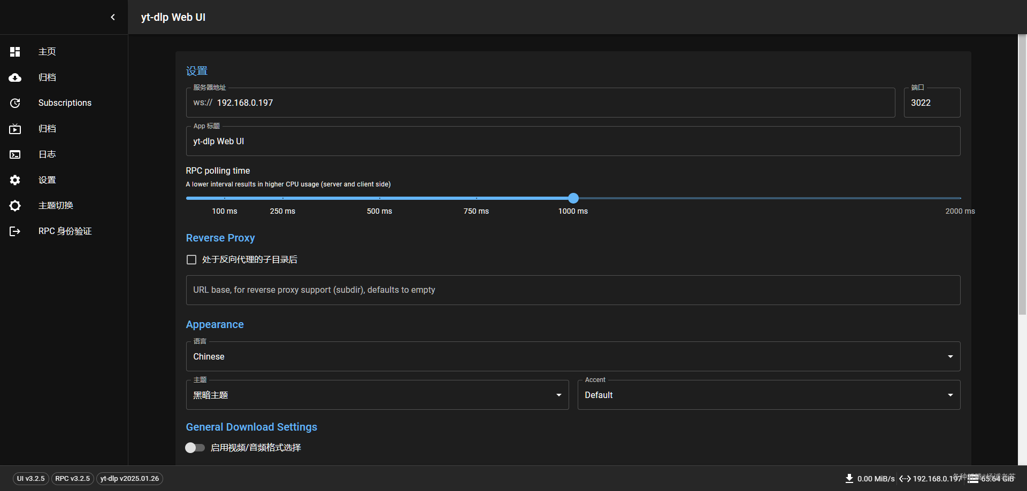Click the Appearance section heading
Screen dimensions: 1027x491
coord(214,325)
